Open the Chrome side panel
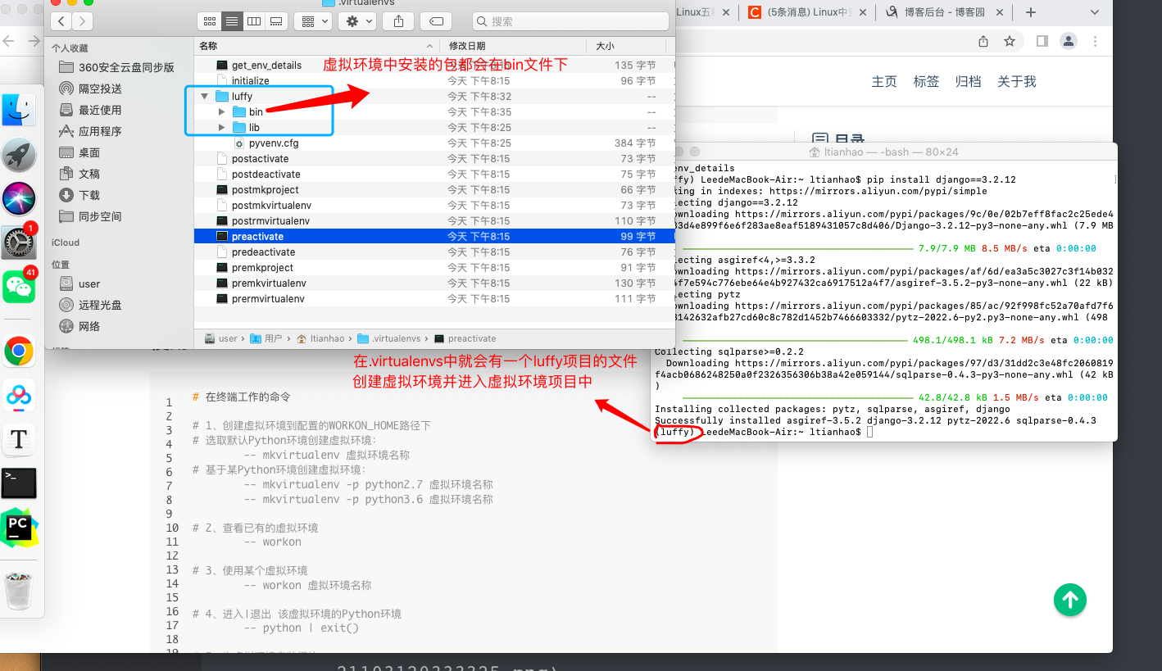Image resolution: width=1162 pixels, height=671 pixels. (1042, 41)
